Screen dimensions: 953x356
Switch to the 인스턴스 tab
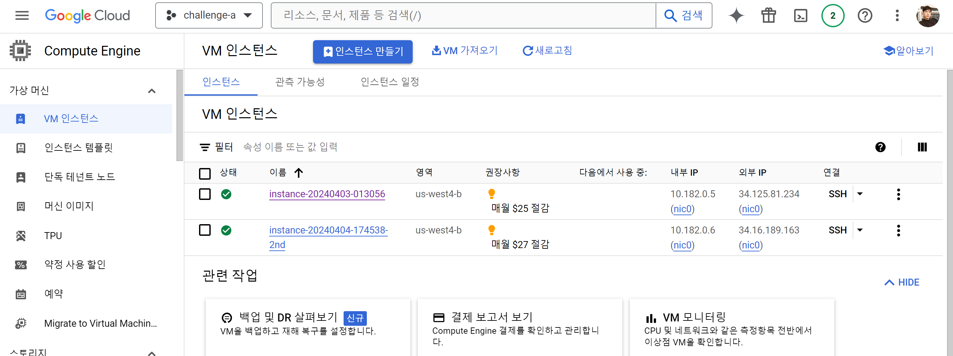[x=221, y=82]
